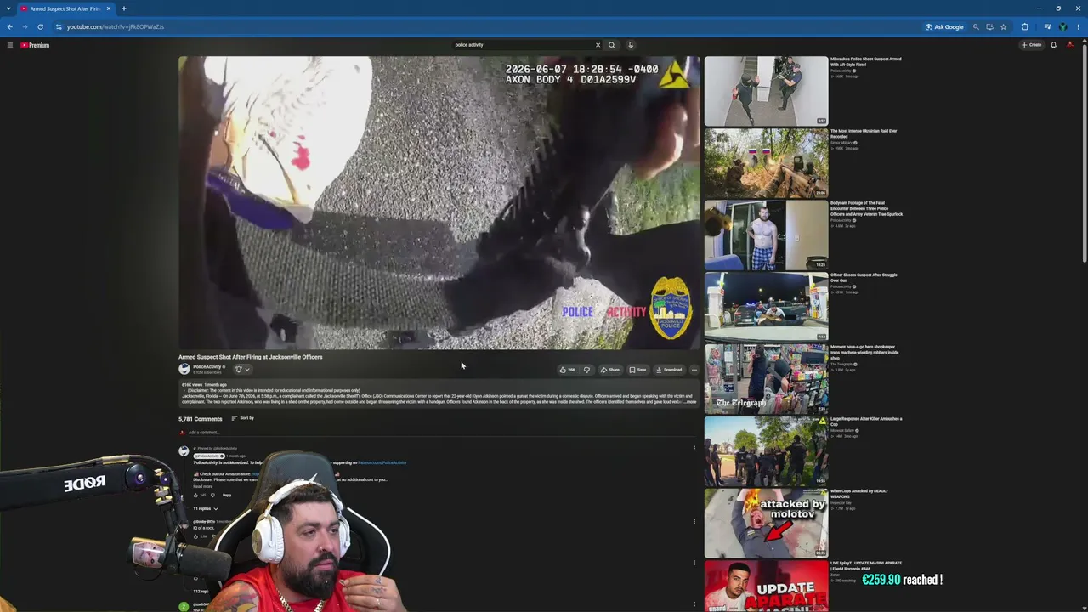The image size is (1088, 612).
Task: Like the video with thumbs up
Action: tap(567, 370)
